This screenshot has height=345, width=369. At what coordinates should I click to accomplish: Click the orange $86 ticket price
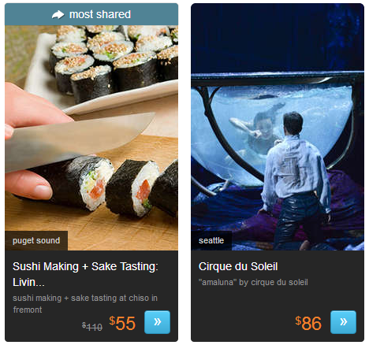tap(308, 323)
